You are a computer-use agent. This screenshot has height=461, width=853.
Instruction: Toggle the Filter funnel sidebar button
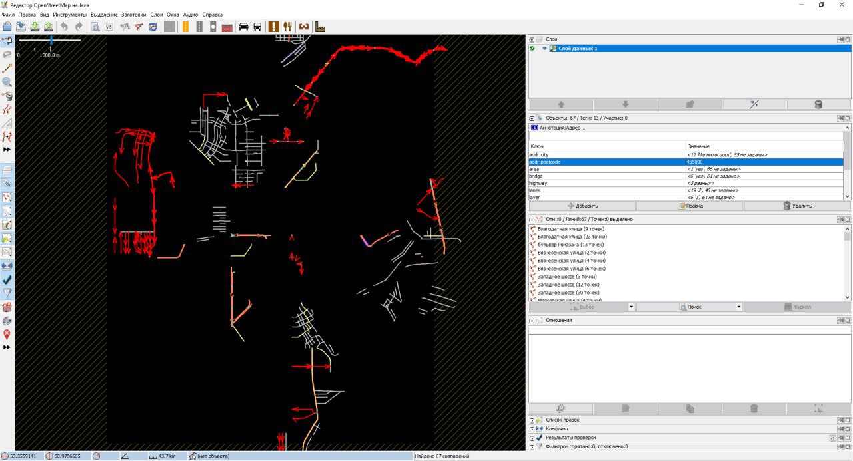[7, 293]
